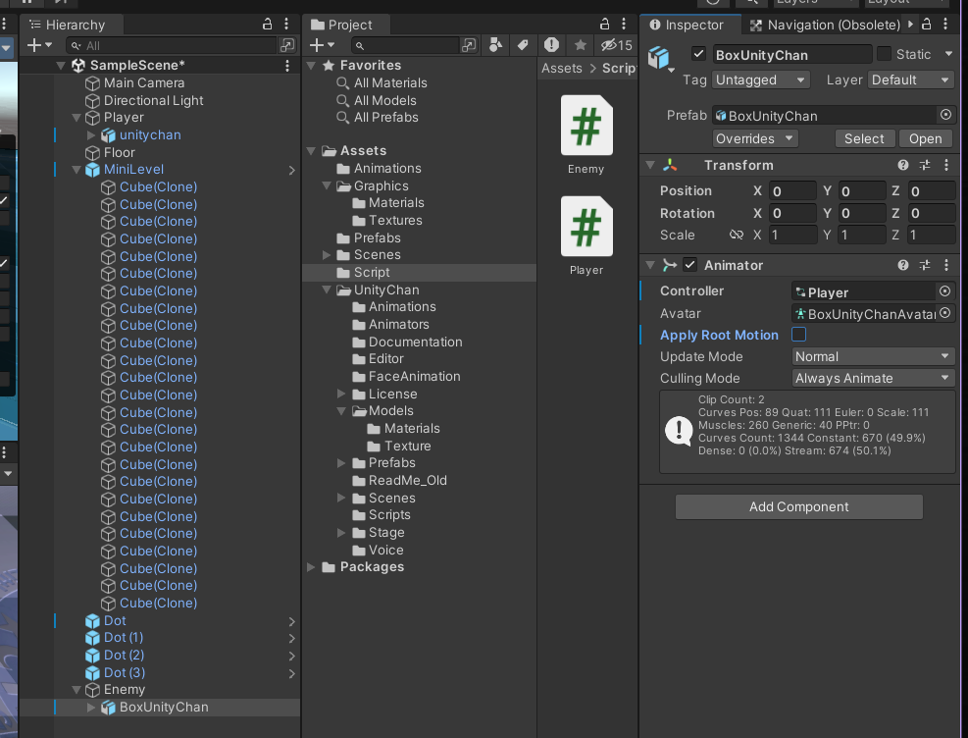Click the Controller field object picker circle
Viewport: 968px width, 738px height.
(x=944, y=290)
